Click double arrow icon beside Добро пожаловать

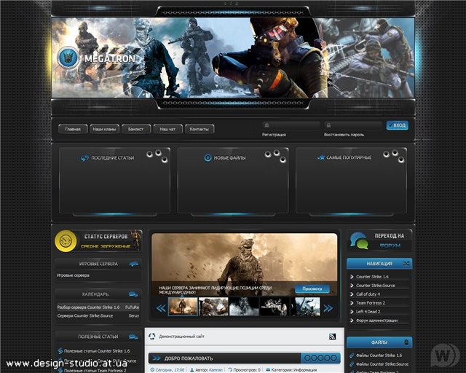point(157,358)
